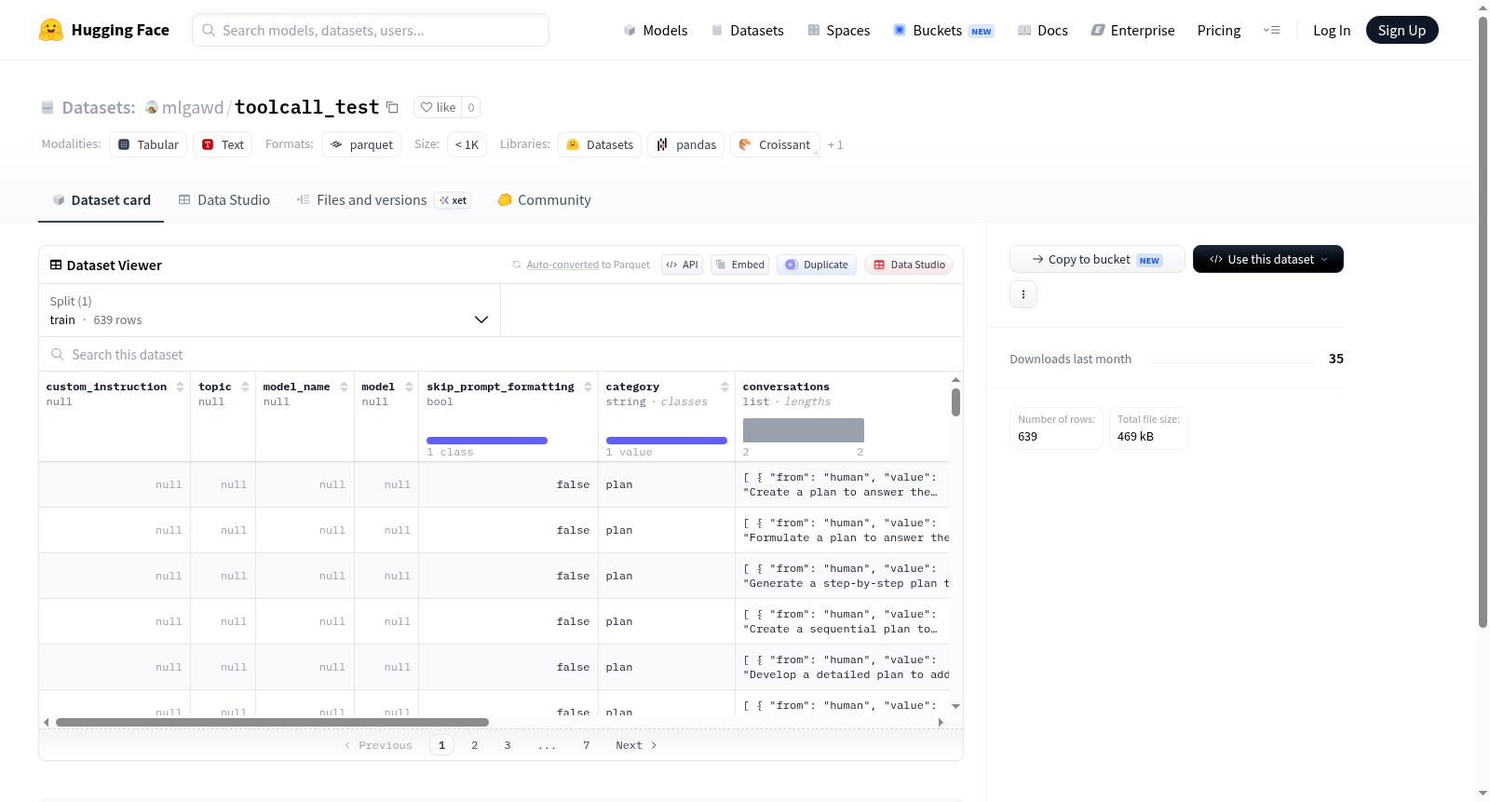
Task: Click the sort arrows on topic column
Action: [x=245, y=387]
